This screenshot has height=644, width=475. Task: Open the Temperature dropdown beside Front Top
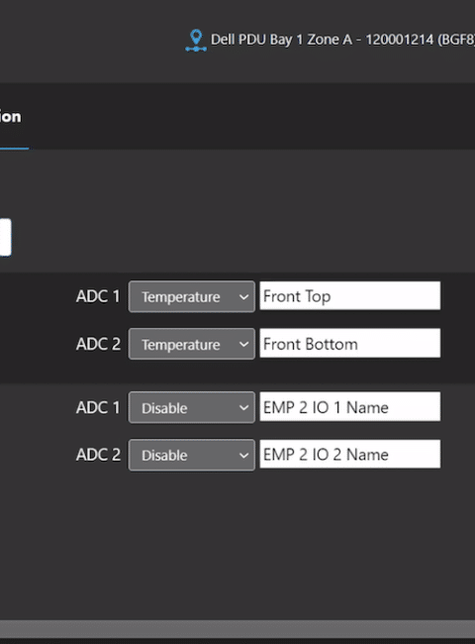(192, 296)
